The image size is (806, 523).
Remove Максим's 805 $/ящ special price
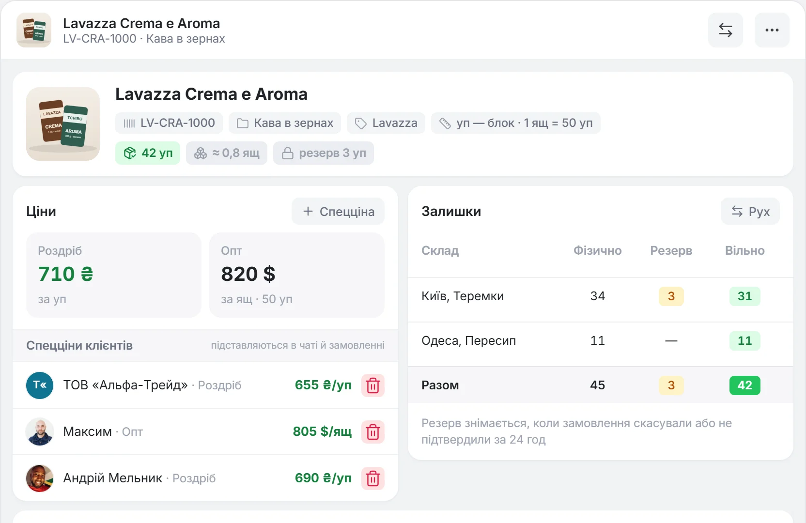point(373,432)
